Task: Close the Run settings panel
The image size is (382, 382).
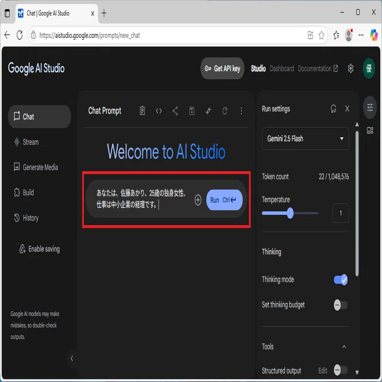Action: click(347, 109)
